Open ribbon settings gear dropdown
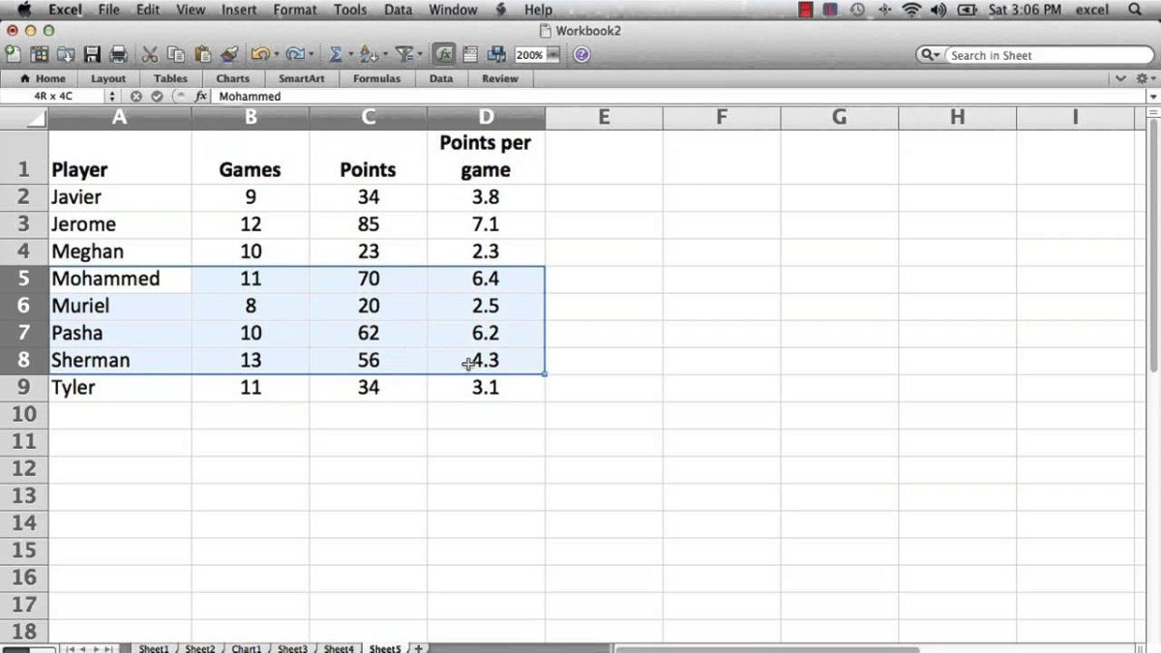Screen dimensions: 1161x653 (x=1146, y=78)
